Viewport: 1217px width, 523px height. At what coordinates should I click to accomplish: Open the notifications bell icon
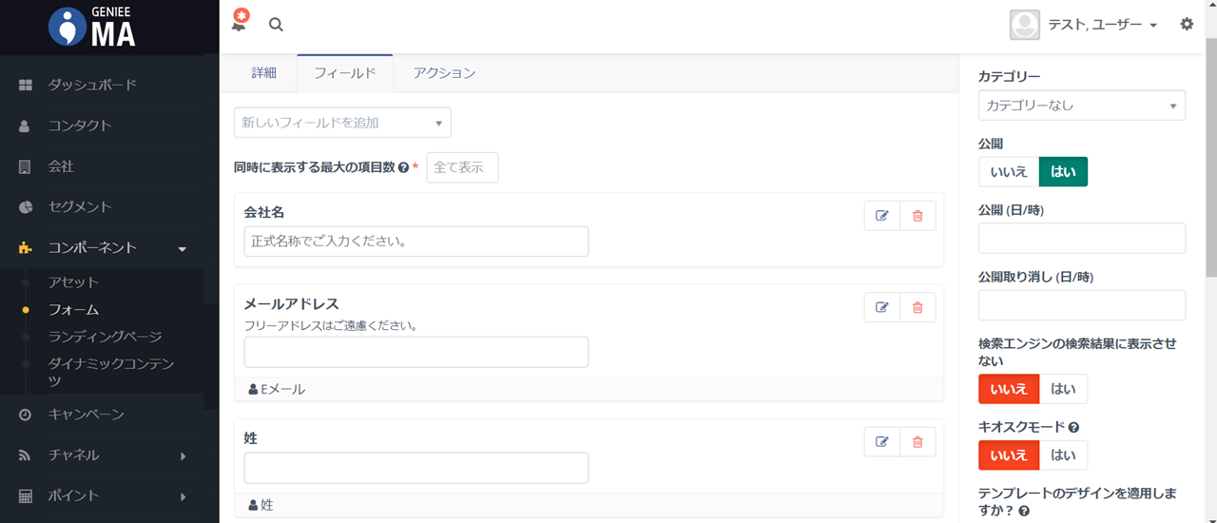point(239,24)
